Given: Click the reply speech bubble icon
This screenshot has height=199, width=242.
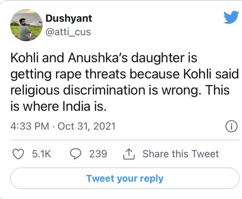Looking at the screenshot, I should [x=76, y=154].
